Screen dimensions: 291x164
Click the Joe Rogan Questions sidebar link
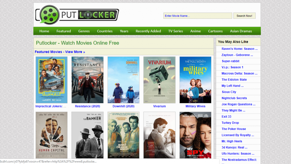238,104
